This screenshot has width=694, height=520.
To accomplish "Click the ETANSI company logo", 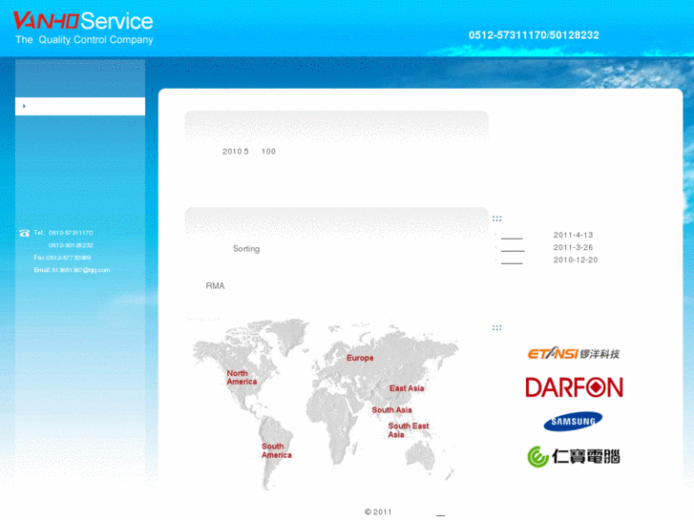I will (574, 354).
